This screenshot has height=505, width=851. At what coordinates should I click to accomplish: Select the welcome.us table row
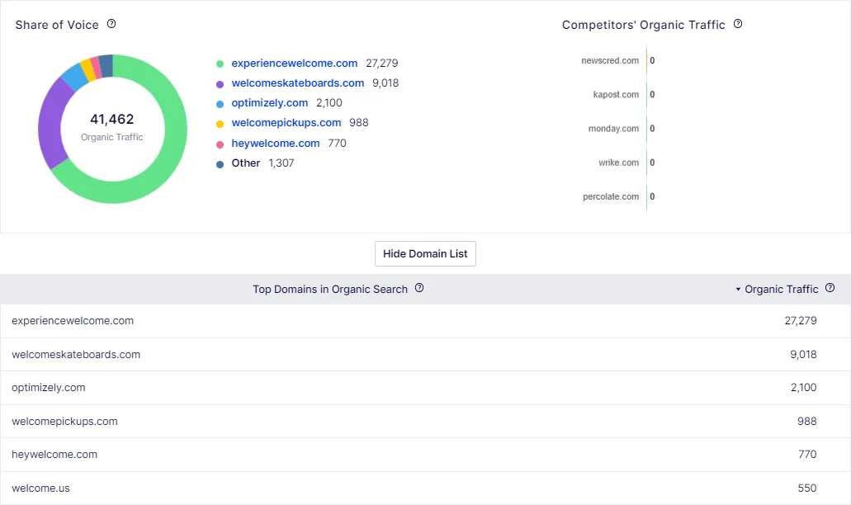pos(426,488)
